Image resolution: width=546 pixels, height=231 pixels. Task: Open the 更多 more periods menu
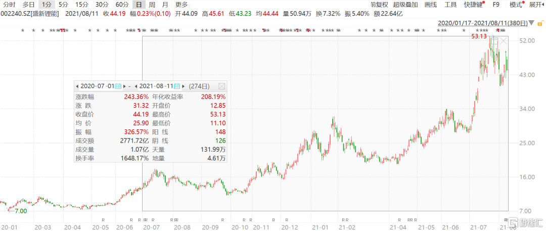pyautogui.click(x=181, y=5)
